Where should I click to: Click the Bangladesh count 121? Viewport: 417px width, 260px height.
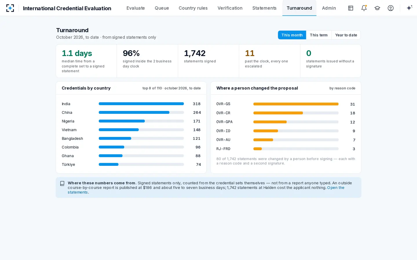197,138
